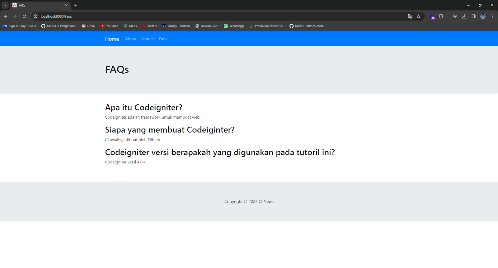
Task: Click the browser forward arrow
Action: 15,16
